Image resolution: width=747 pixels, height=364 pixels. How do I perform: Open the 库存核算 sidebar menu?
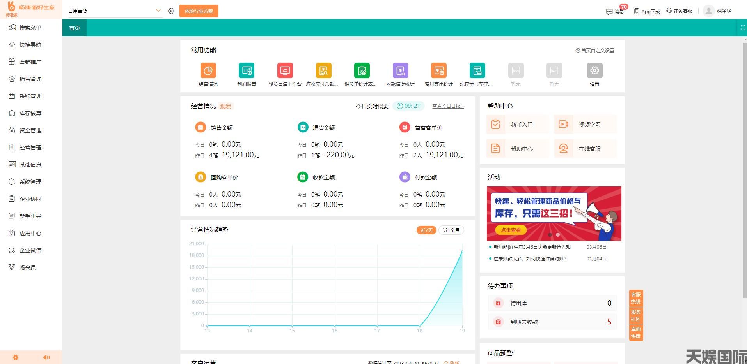[31, 113]
